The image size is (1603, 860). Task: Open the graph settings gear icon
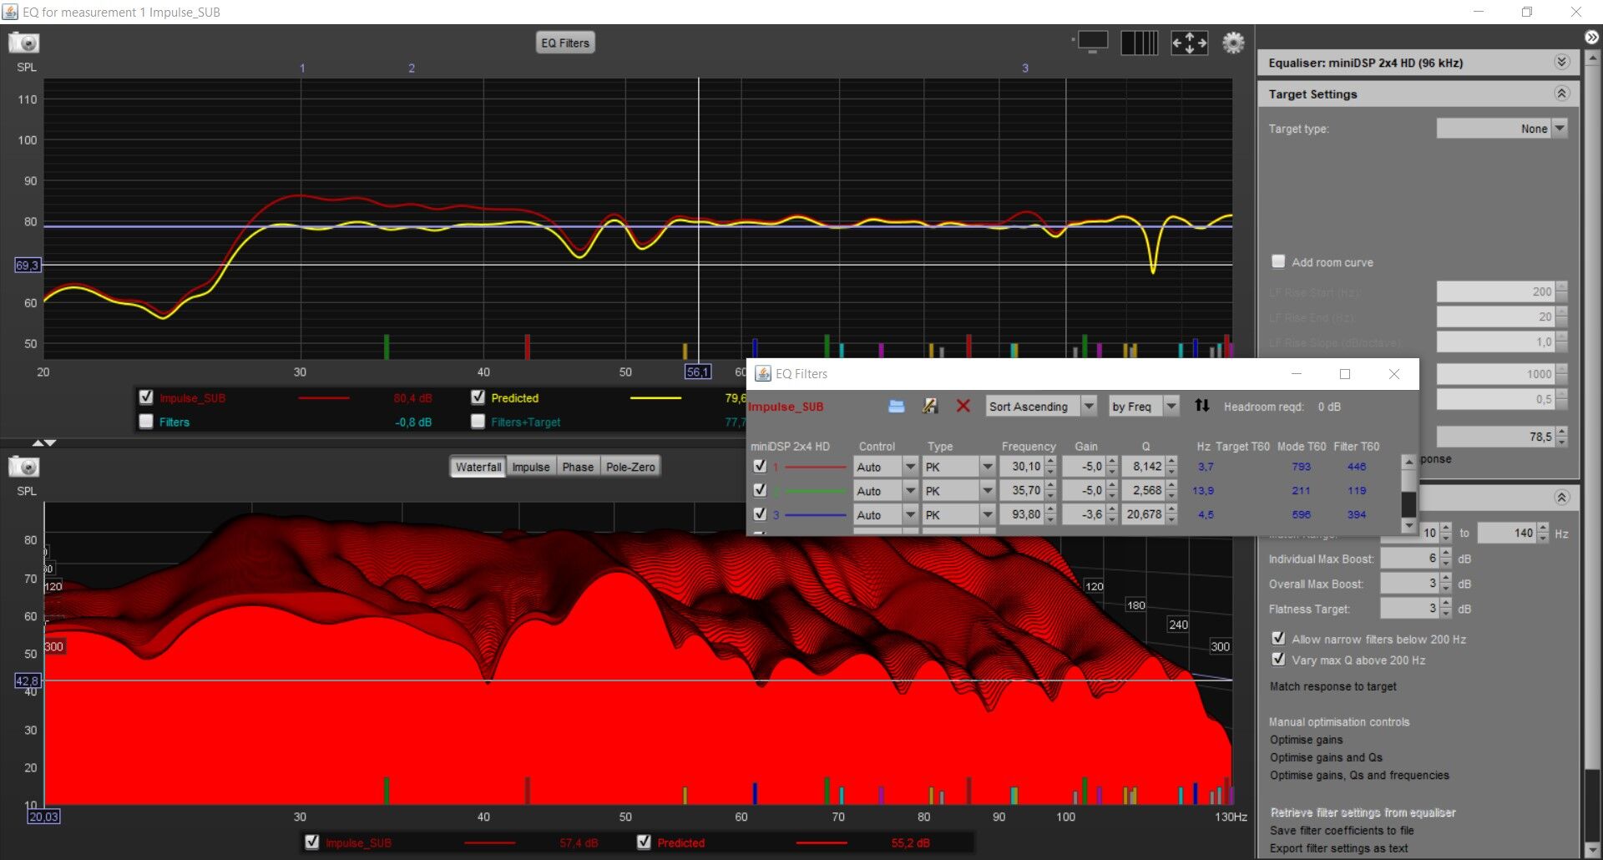coord(1233,43)
